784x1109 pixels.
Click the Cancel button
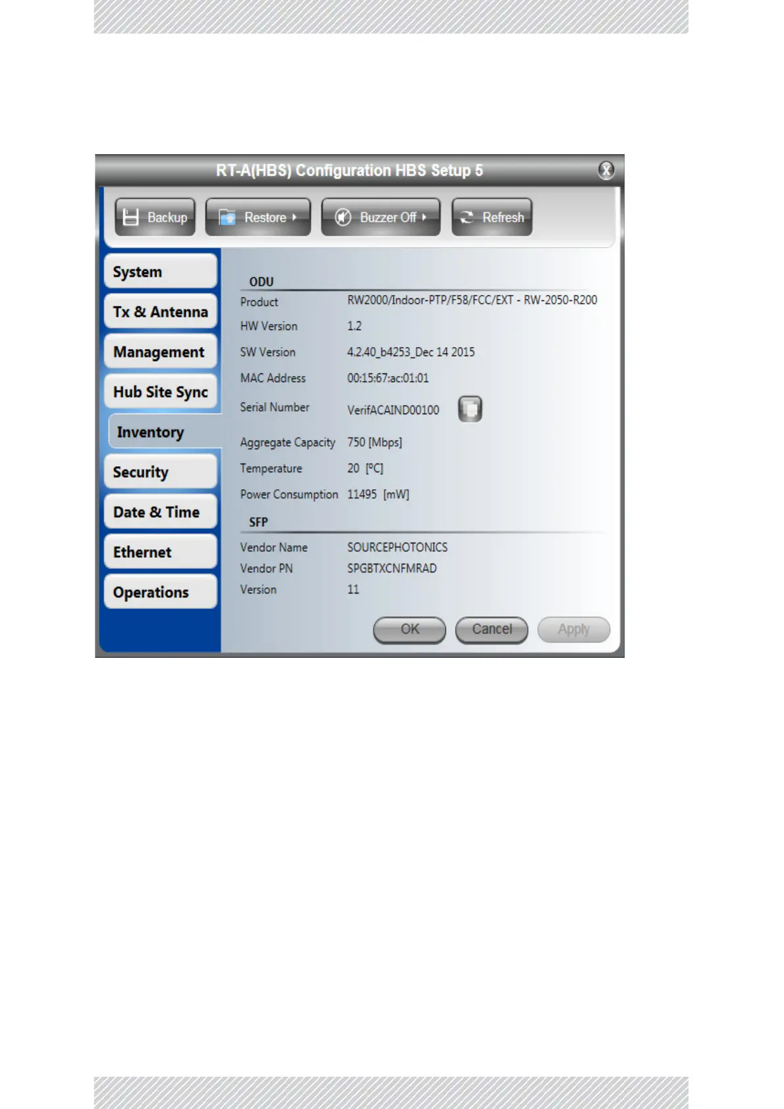click(x=491, y=630)
